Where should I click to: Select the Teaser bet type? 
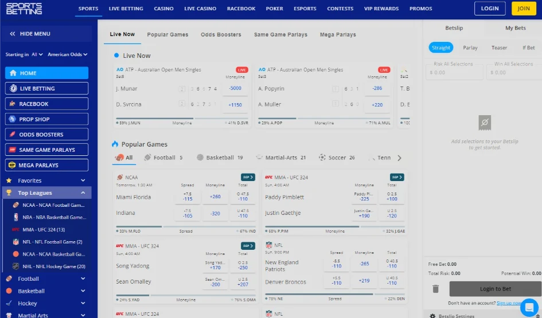click(x=499, y=48)
